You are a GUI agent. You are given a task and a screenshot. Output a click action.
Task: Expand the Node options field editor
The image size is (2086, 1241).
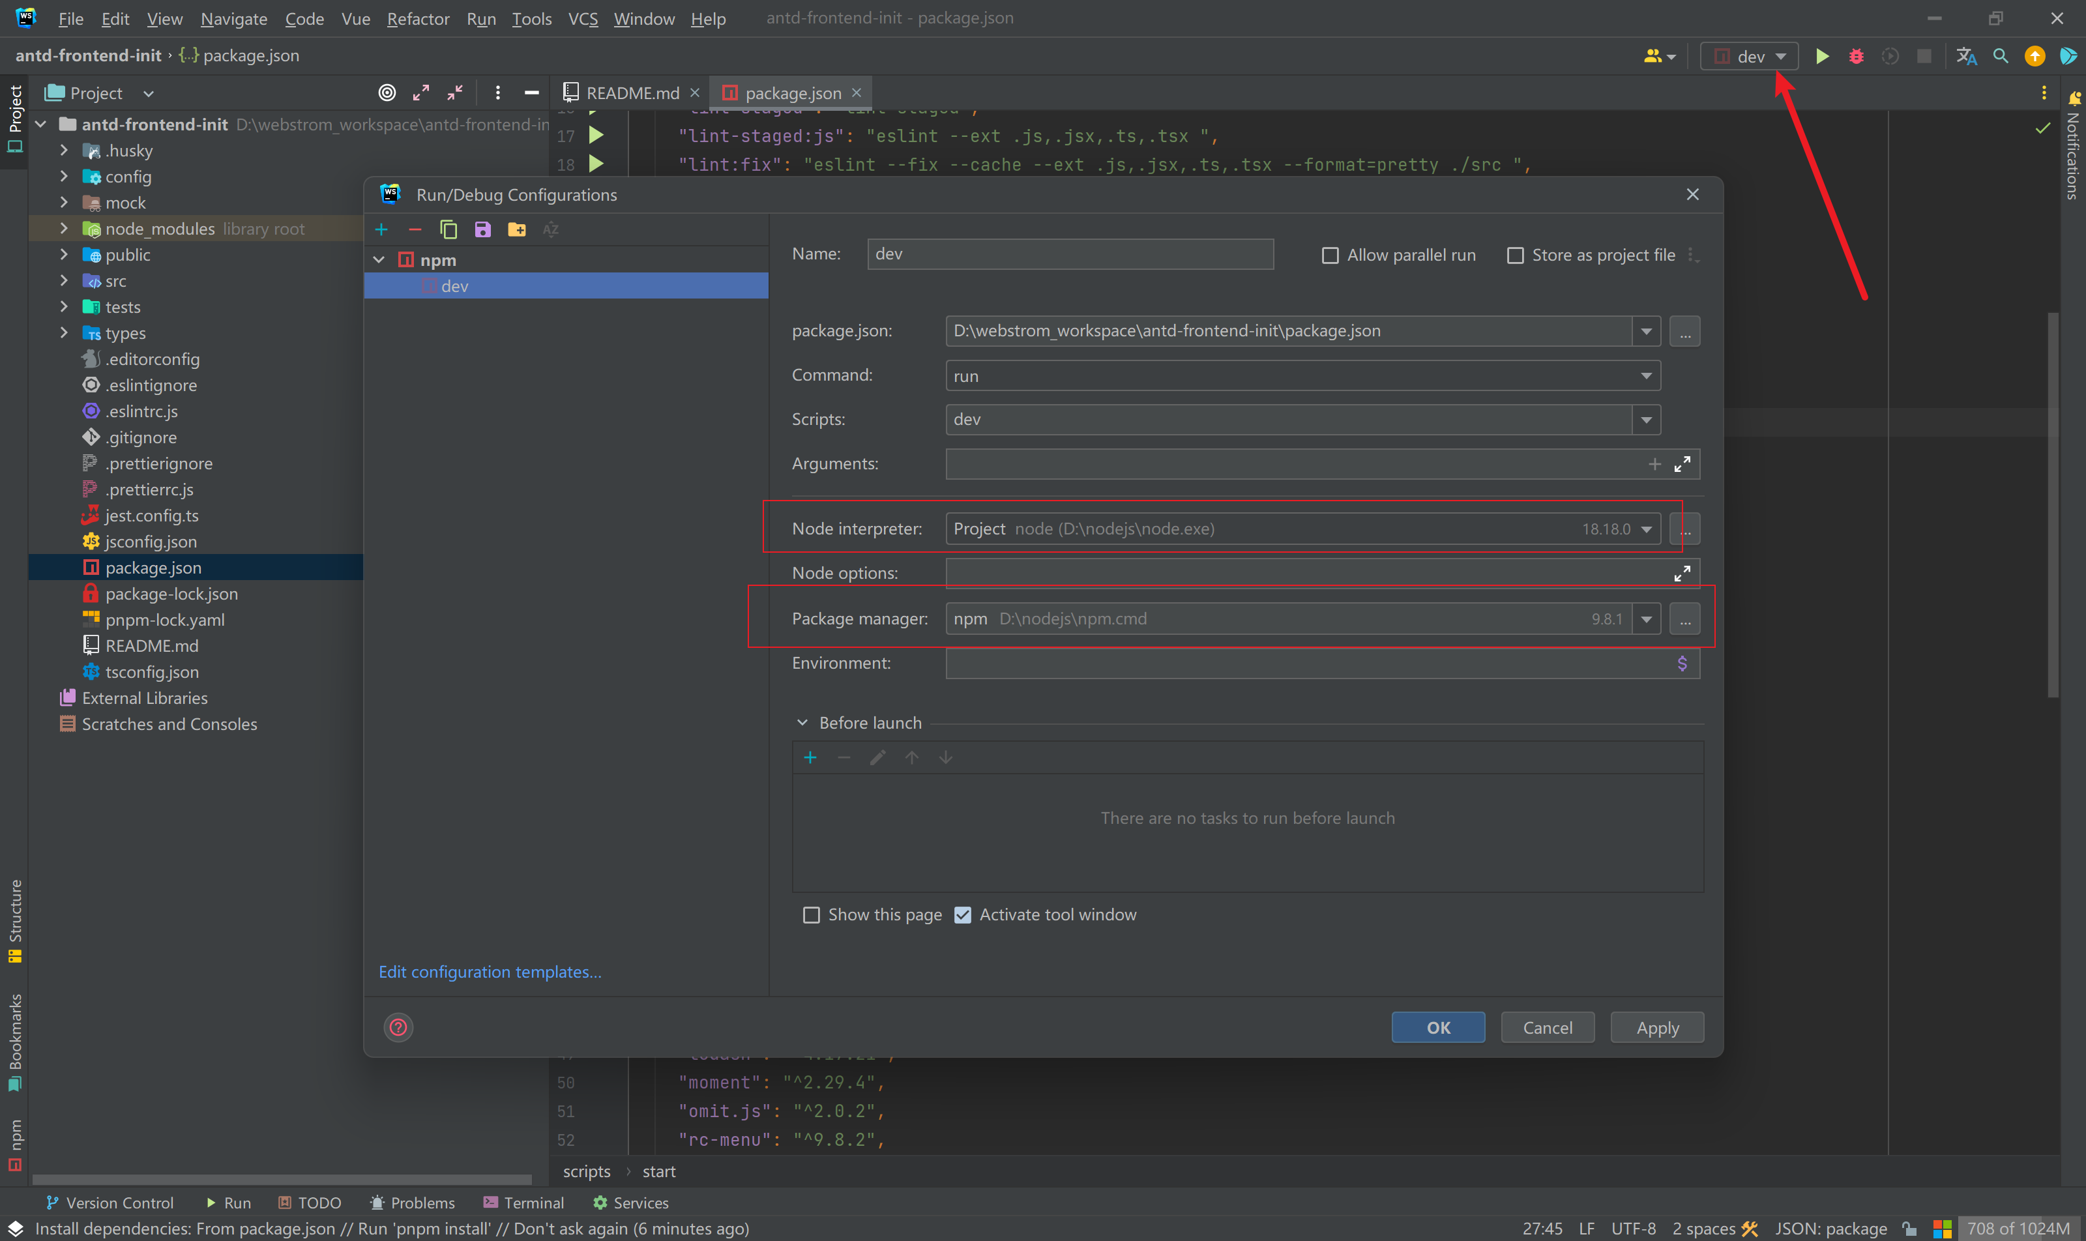point(1682,574)
